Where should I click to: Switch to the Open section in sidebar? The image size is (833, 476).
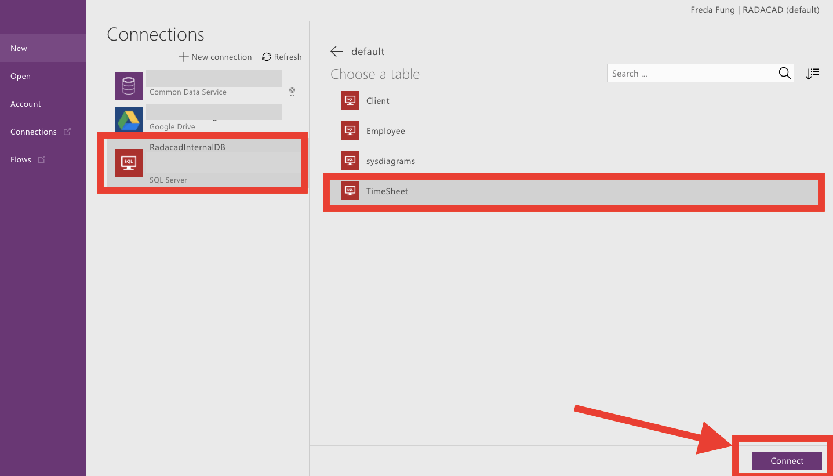click(x=20, y=76)
